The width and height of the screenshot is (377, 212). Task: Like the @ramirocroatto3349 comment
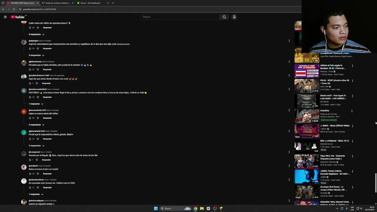30,97
